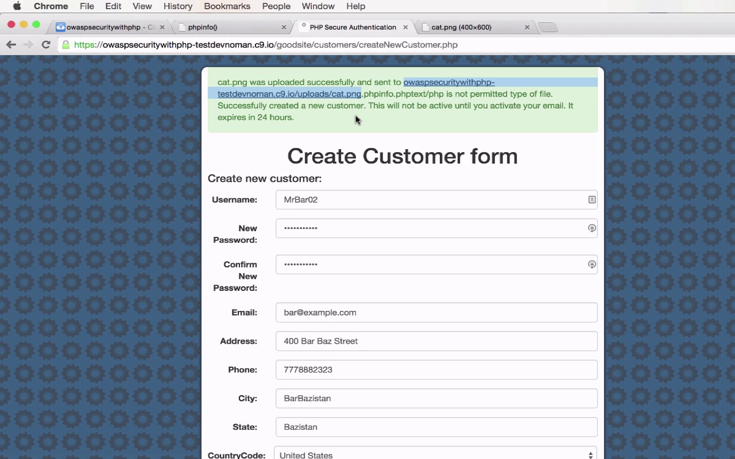Click the green padlock security icon

[66, 45]
